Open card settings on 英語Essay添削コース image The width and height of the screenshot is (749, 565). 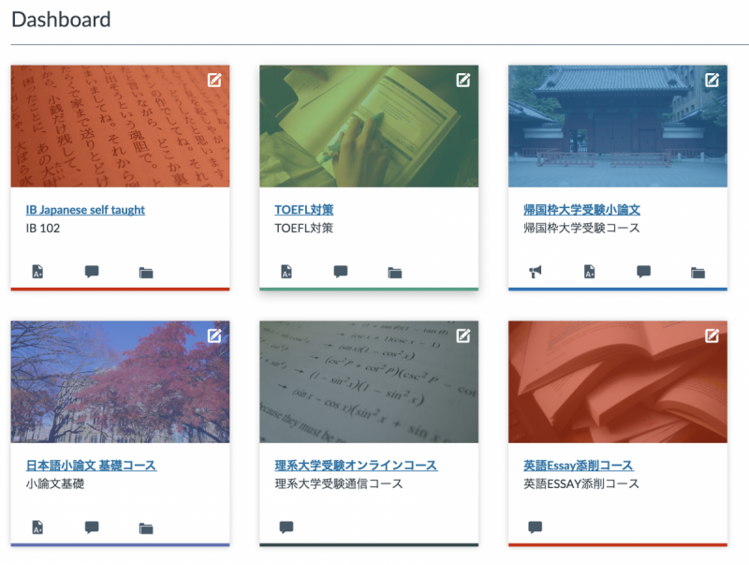712,335
